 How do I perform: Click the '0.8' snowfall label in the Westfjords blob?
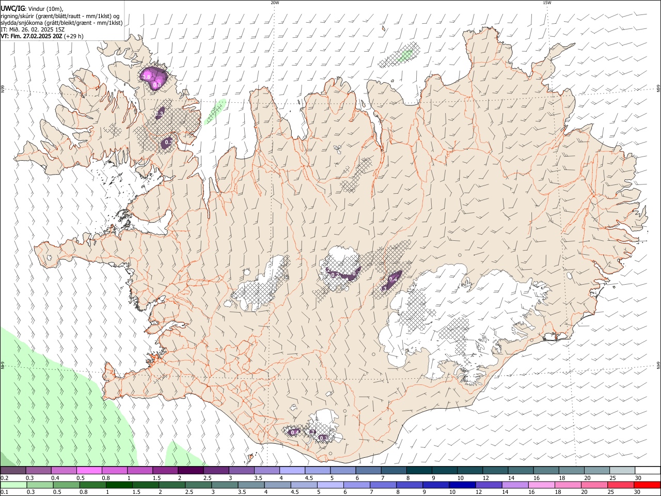coord(147,78)
